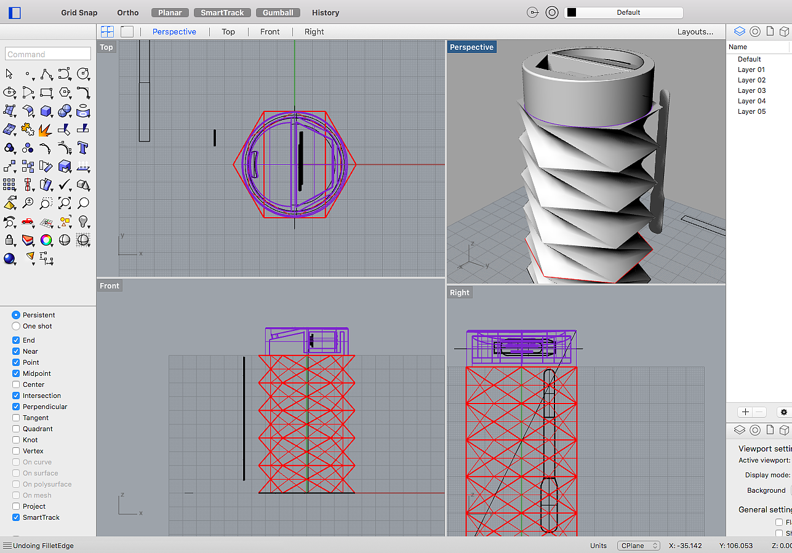Click the light bulb icon
Image resolution: width=792 pixels, height=553 pixels.
click(83, 221)
